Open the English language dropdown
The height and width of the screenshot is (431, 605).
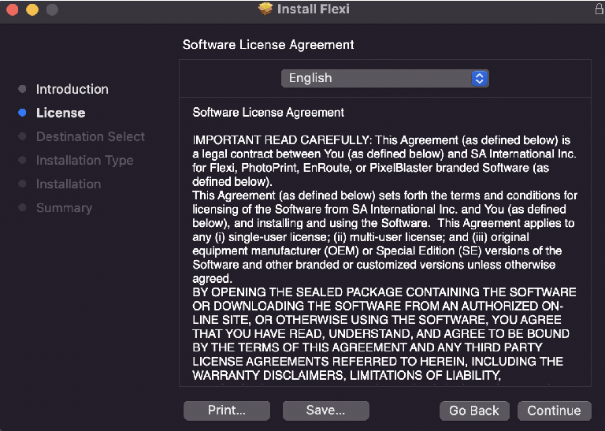(385, 78)
